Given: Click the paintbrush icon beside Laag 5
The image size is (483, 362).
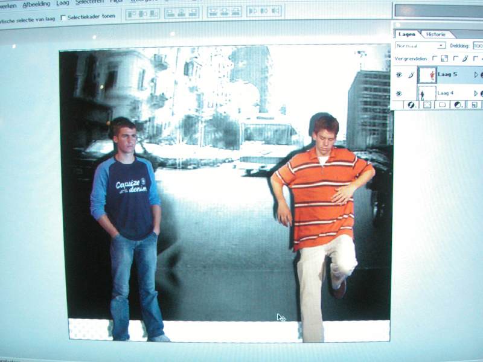Looking at the screenshot, I should pyautogui.click(x=411, y=75).
